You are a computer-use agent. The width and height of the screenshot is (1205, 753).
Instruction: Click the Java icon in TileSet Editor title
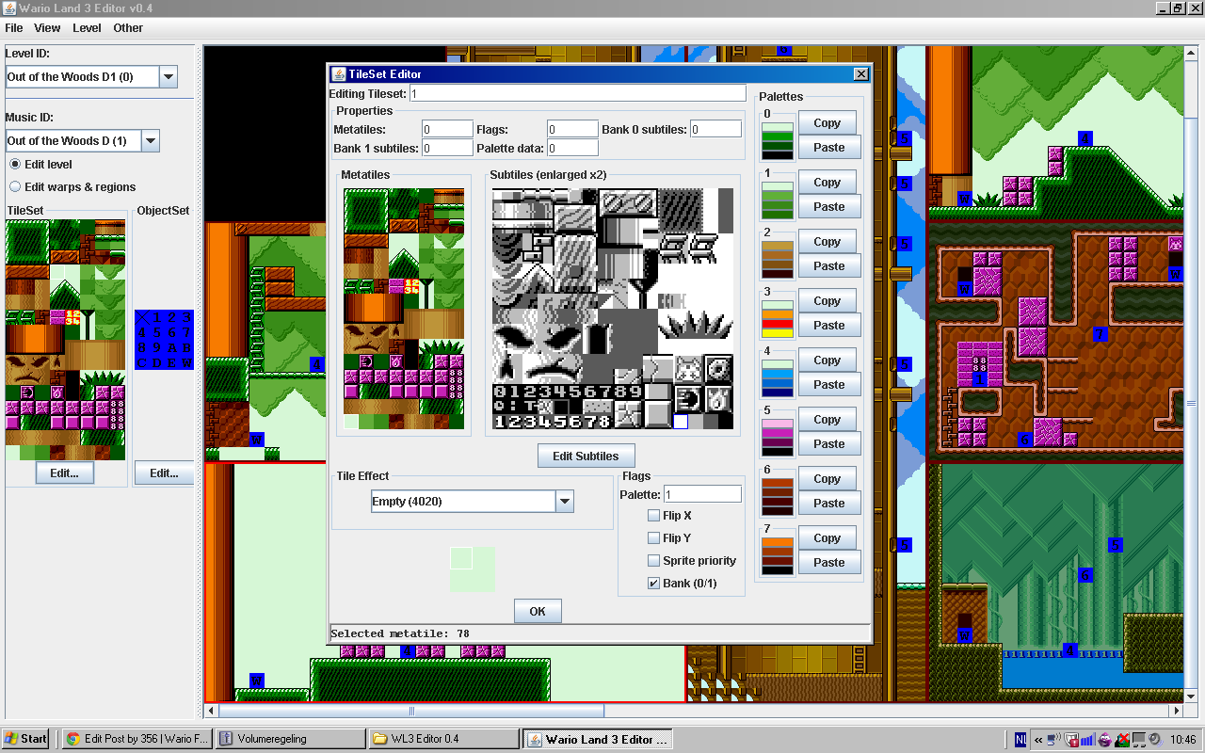[x=338, y=74]
